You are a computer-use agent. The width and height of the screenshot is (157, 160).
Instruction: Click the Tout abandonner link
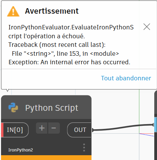pos(126,78)
